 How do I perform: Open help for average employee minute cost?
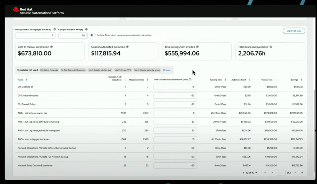[x=55, y=30]
